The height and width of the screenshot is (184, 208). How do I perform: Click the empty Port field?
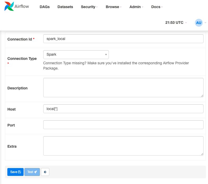[x=123, y=125]
